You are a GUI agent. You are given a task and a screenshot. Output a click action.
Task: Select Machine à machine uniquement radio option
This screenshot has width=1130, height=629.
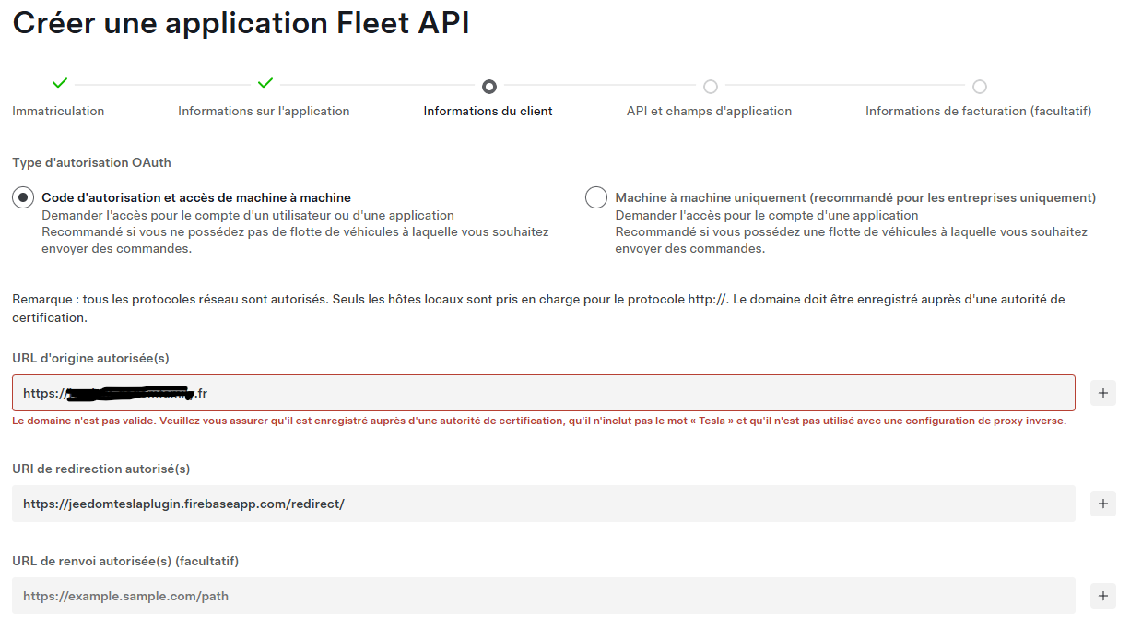[596, 197]
